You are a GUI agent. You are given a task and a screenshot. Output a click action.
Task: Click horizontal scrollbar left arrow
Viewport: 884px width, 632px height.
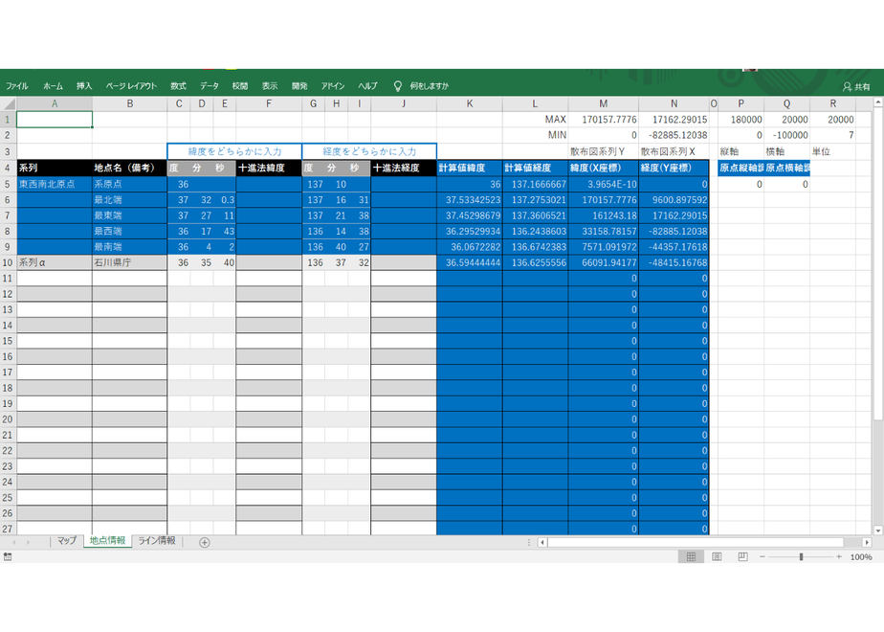[x=542, y=542]
